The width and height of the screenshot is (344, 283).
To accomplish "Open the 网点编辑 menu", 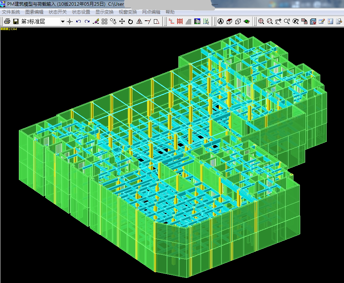I will tap(151, 12).
